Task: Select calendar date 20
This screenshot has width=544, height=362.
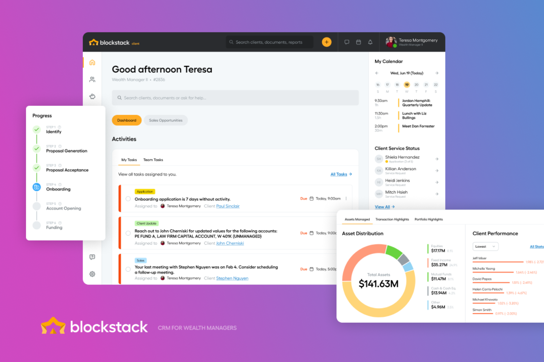Action: click(x=416, y=85)
